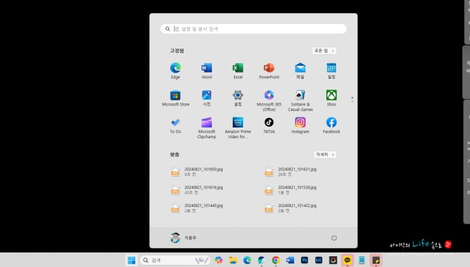Launch the Xbox app
470x267 pixels.
331,98
